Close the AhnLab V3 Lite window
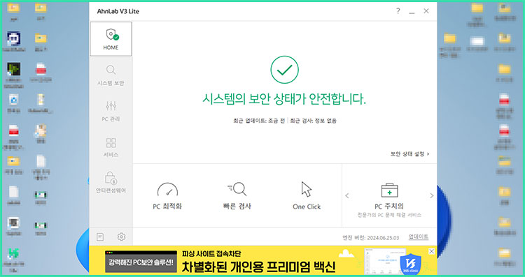525x277 pixels. click(x=426, y=11)
